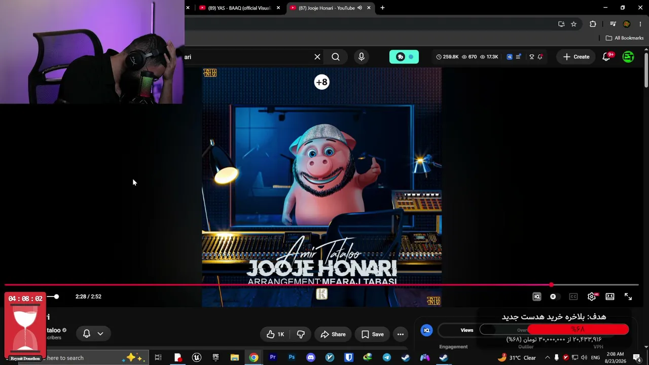649x365 pixels.
Task: Open Windows notification center
Action: (x=637, y=358)
